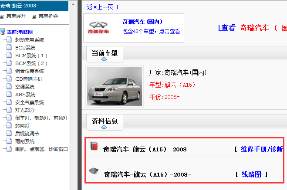Open 起动充电系统 in the tree
Screen dimensions: 287x190
pyautogui.click(x=30, y=40)
